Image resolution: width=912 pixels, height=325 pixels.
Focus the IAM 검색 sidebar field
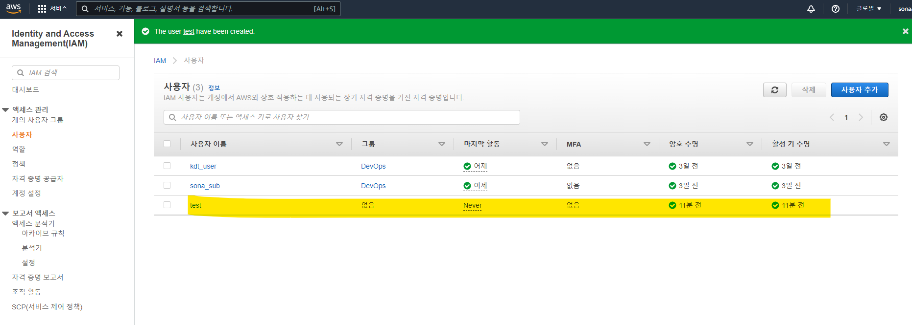[x=66, y=73]
